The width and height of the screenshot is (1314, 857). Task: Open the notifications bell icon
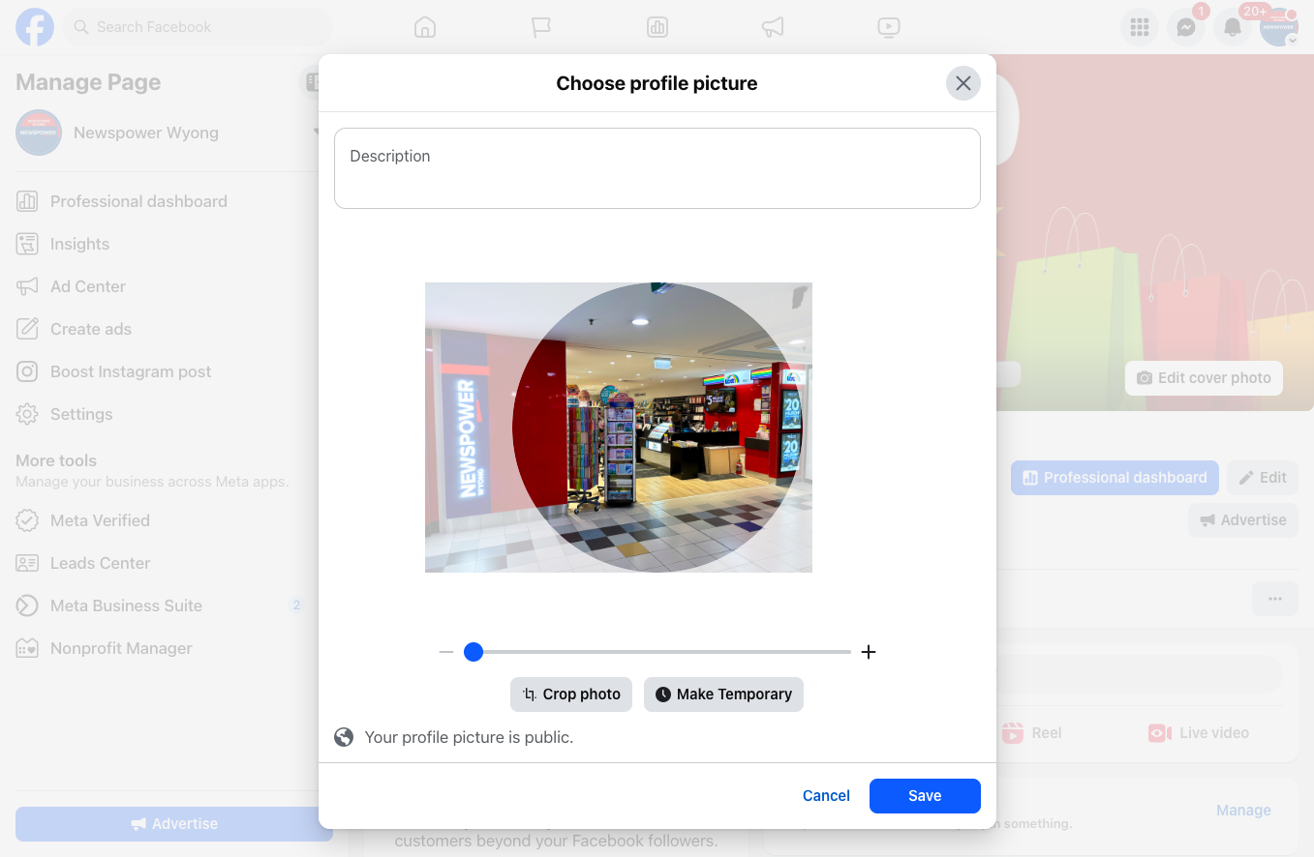[1233, 27]
